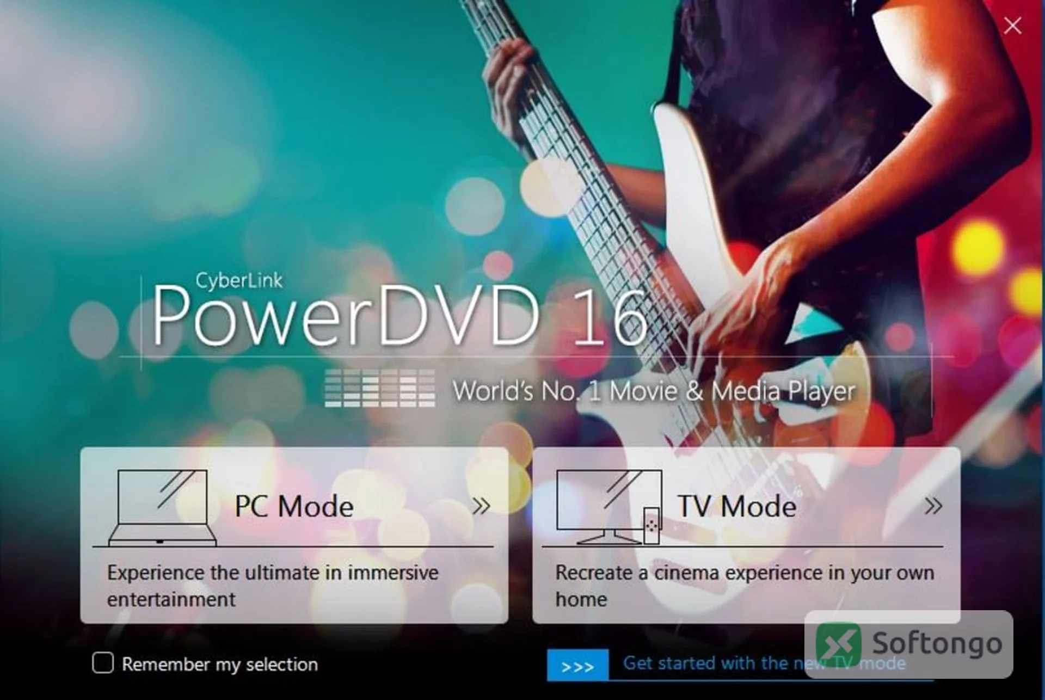Click the laptop icon in PC Mode card
Image resolution: width=1045 pixels, height=700 pixels.
pyautogui.click(x=162, y=507)
